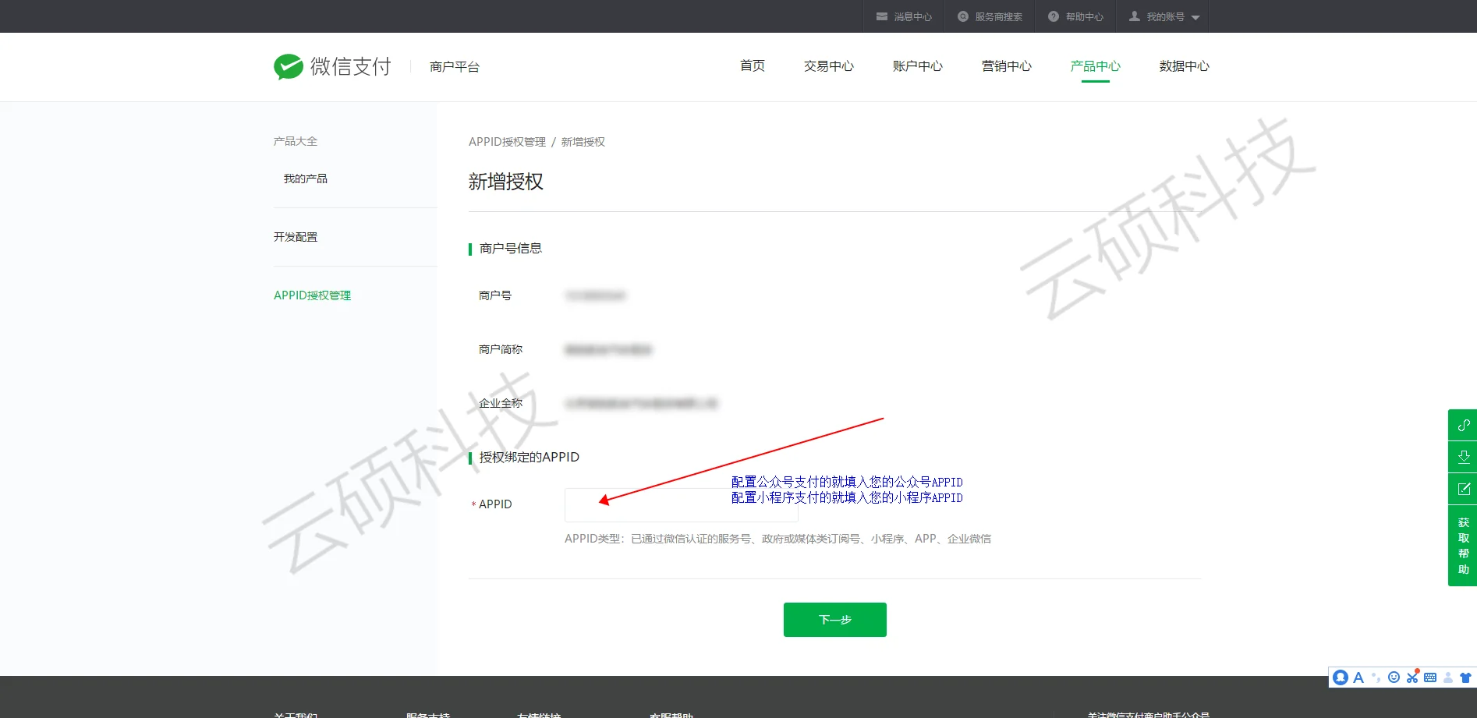The width and height of the screenshot is (1477, 718).
Task: Open the soft keyboard icon in IME bar
Action: pyautogui.click(x=1430, y=677)
